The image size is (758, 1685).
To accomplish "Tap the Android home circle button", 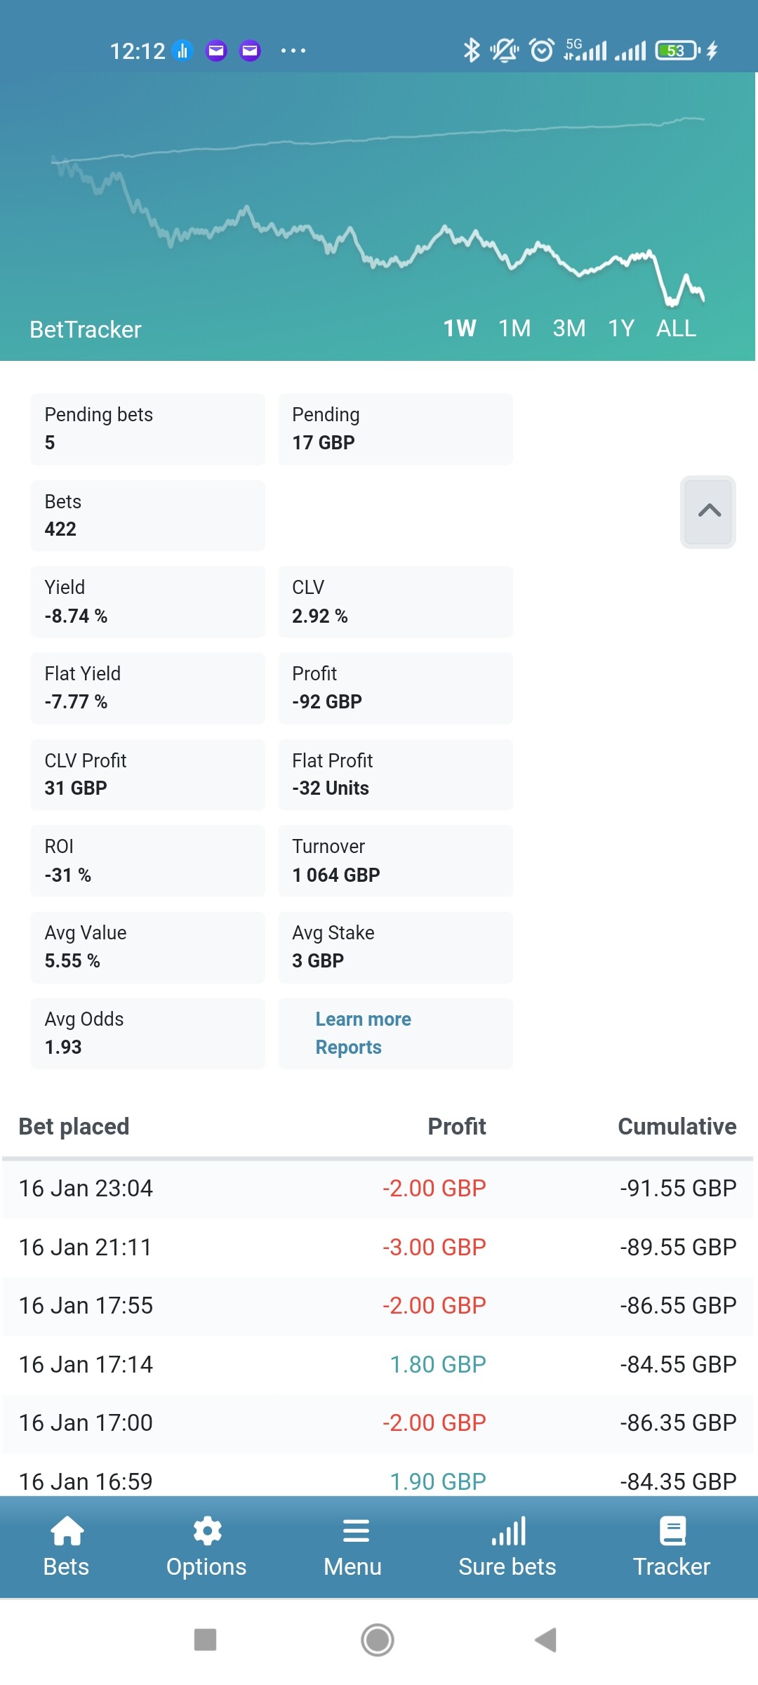I will (x=378, y=1640).
